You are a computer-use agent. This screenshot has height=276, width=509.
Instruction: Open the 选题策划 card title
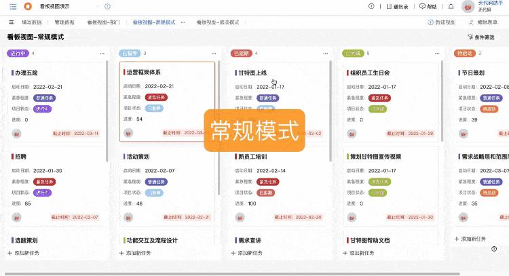click(26, 240)
